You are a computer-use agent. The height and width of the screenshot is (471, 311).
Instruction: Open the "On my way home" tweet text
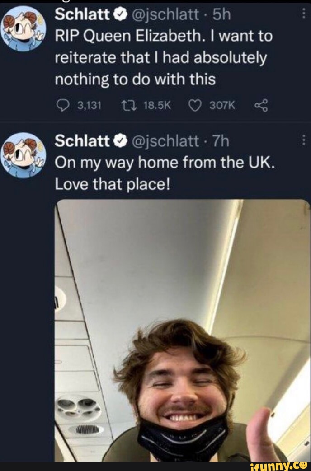pyautogui.click(x=165, y=173)
